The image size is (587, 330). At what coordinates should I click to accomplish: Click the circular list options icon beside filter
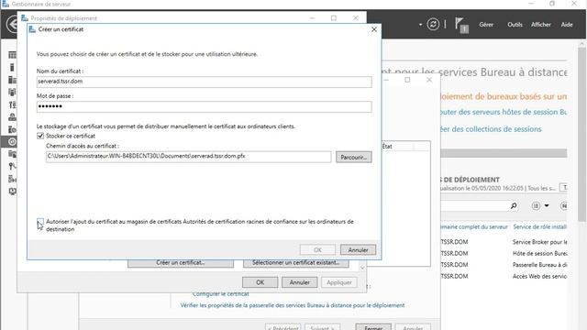coord(536,205)
